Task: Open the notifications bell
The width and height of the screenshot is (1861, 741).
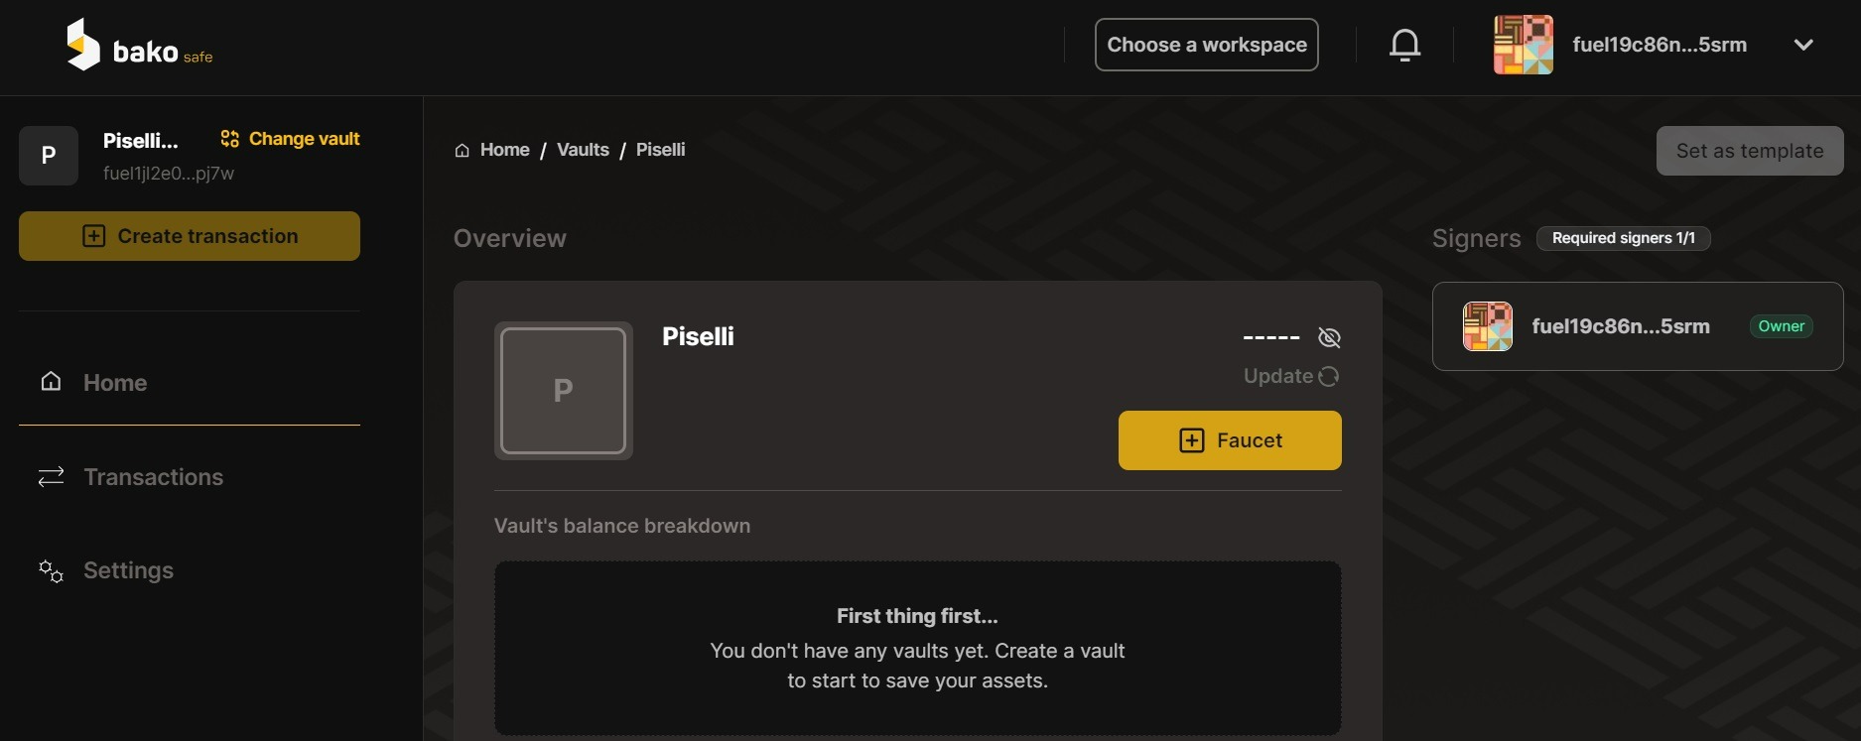Action: (1404, 45)
